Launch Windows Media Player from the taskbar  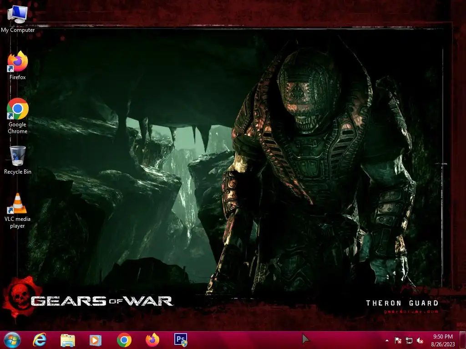pyautogui.click(x=96, y=340)
